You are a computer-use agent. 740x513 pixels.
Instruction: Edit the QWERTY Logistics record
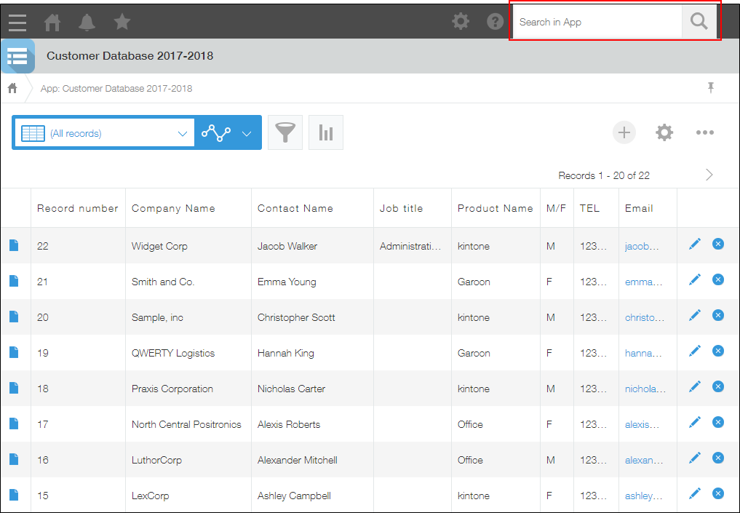point(695,351)
